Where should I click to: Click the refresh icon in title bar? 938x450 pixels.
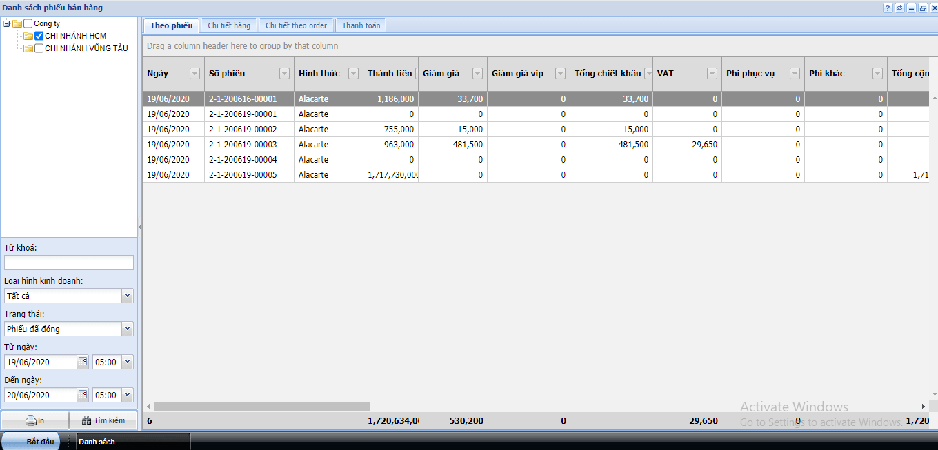pos(899,8)
